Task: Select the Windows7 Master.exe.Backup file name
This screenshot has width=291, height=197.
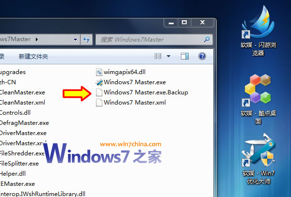Action: coord(146,92)
